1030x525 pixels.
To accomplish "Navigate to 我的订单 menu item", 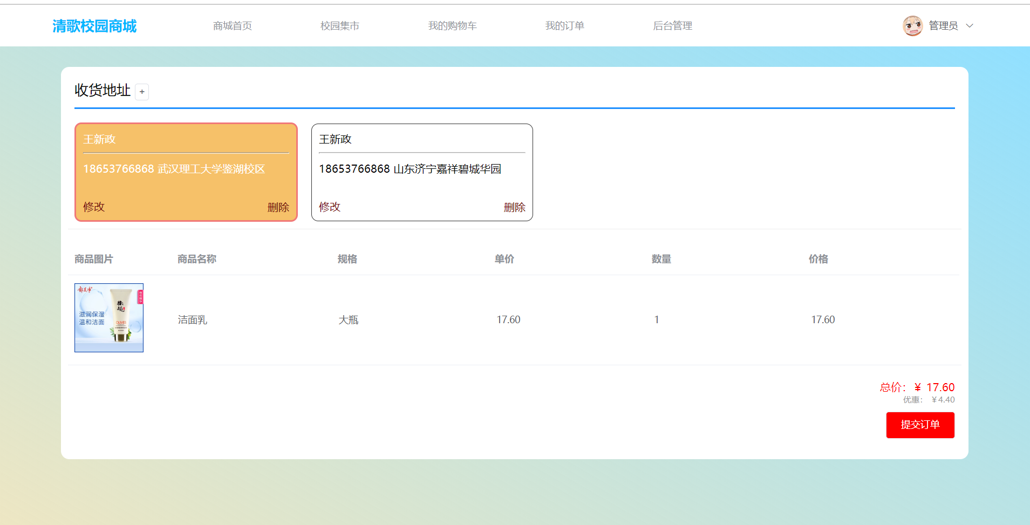I will tap(564, 25).
